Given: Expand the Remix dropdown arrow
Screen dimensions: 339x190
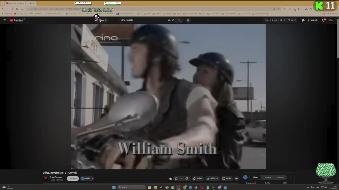Looking at the screenshot, I should pyautogui.click(x=92, y=179).
